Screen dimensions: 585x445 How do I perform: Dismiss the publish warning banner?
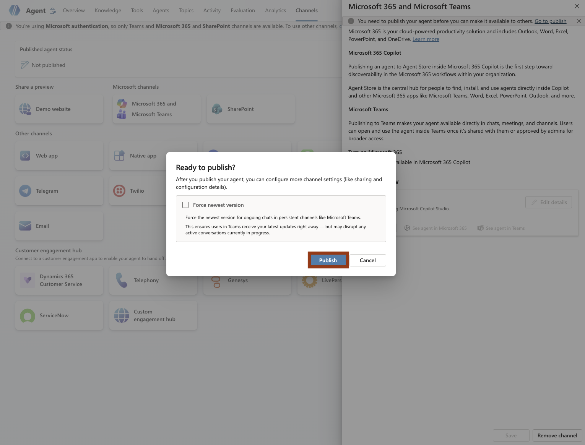click(x=579, y=21)
